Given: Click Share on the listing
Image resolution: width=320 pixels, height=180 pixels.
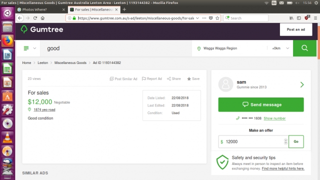Looking at the screenshot, I should point(173,79).
